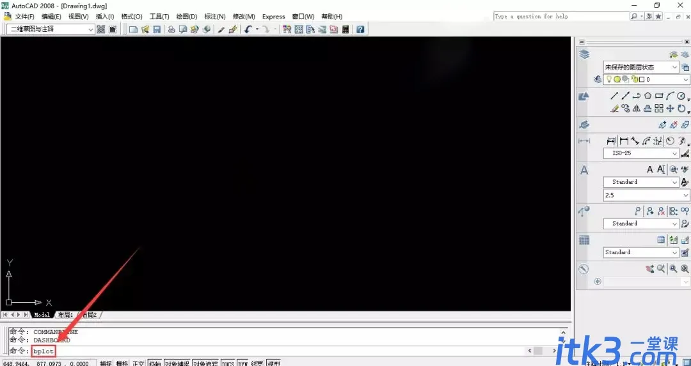This screenshot has height=366, width=691.
Task: Select the Offset modify tool
Action: click(647, 108)
